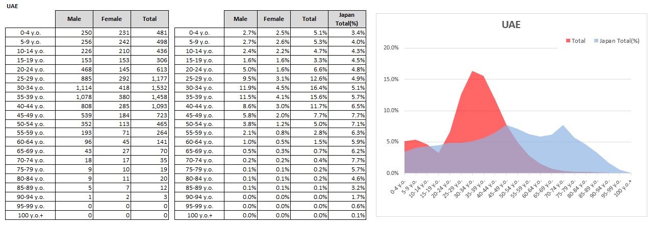Click the 20.0% label on chart axis
This screenshot has width=659, height=225.
tap(391, 48)
